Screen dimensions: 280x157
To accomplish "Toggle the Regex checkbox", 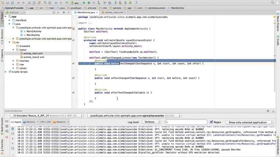I will (x=211, y=122).
